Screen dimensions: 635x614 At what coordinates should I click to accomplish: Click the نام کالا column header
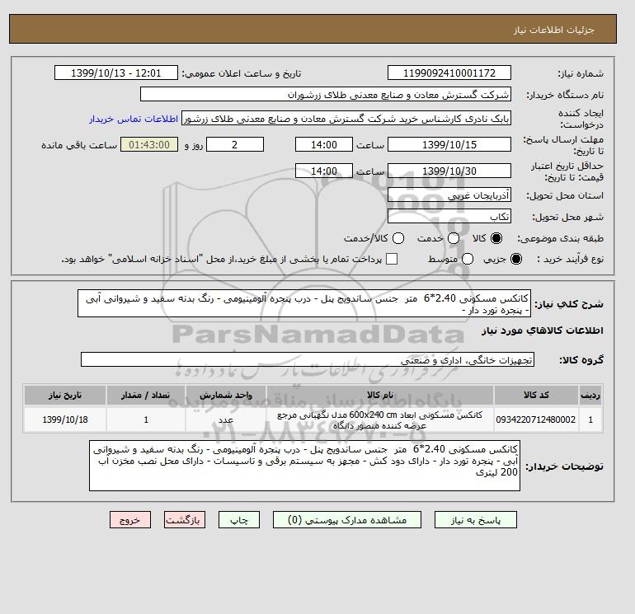tap(380, 396)
